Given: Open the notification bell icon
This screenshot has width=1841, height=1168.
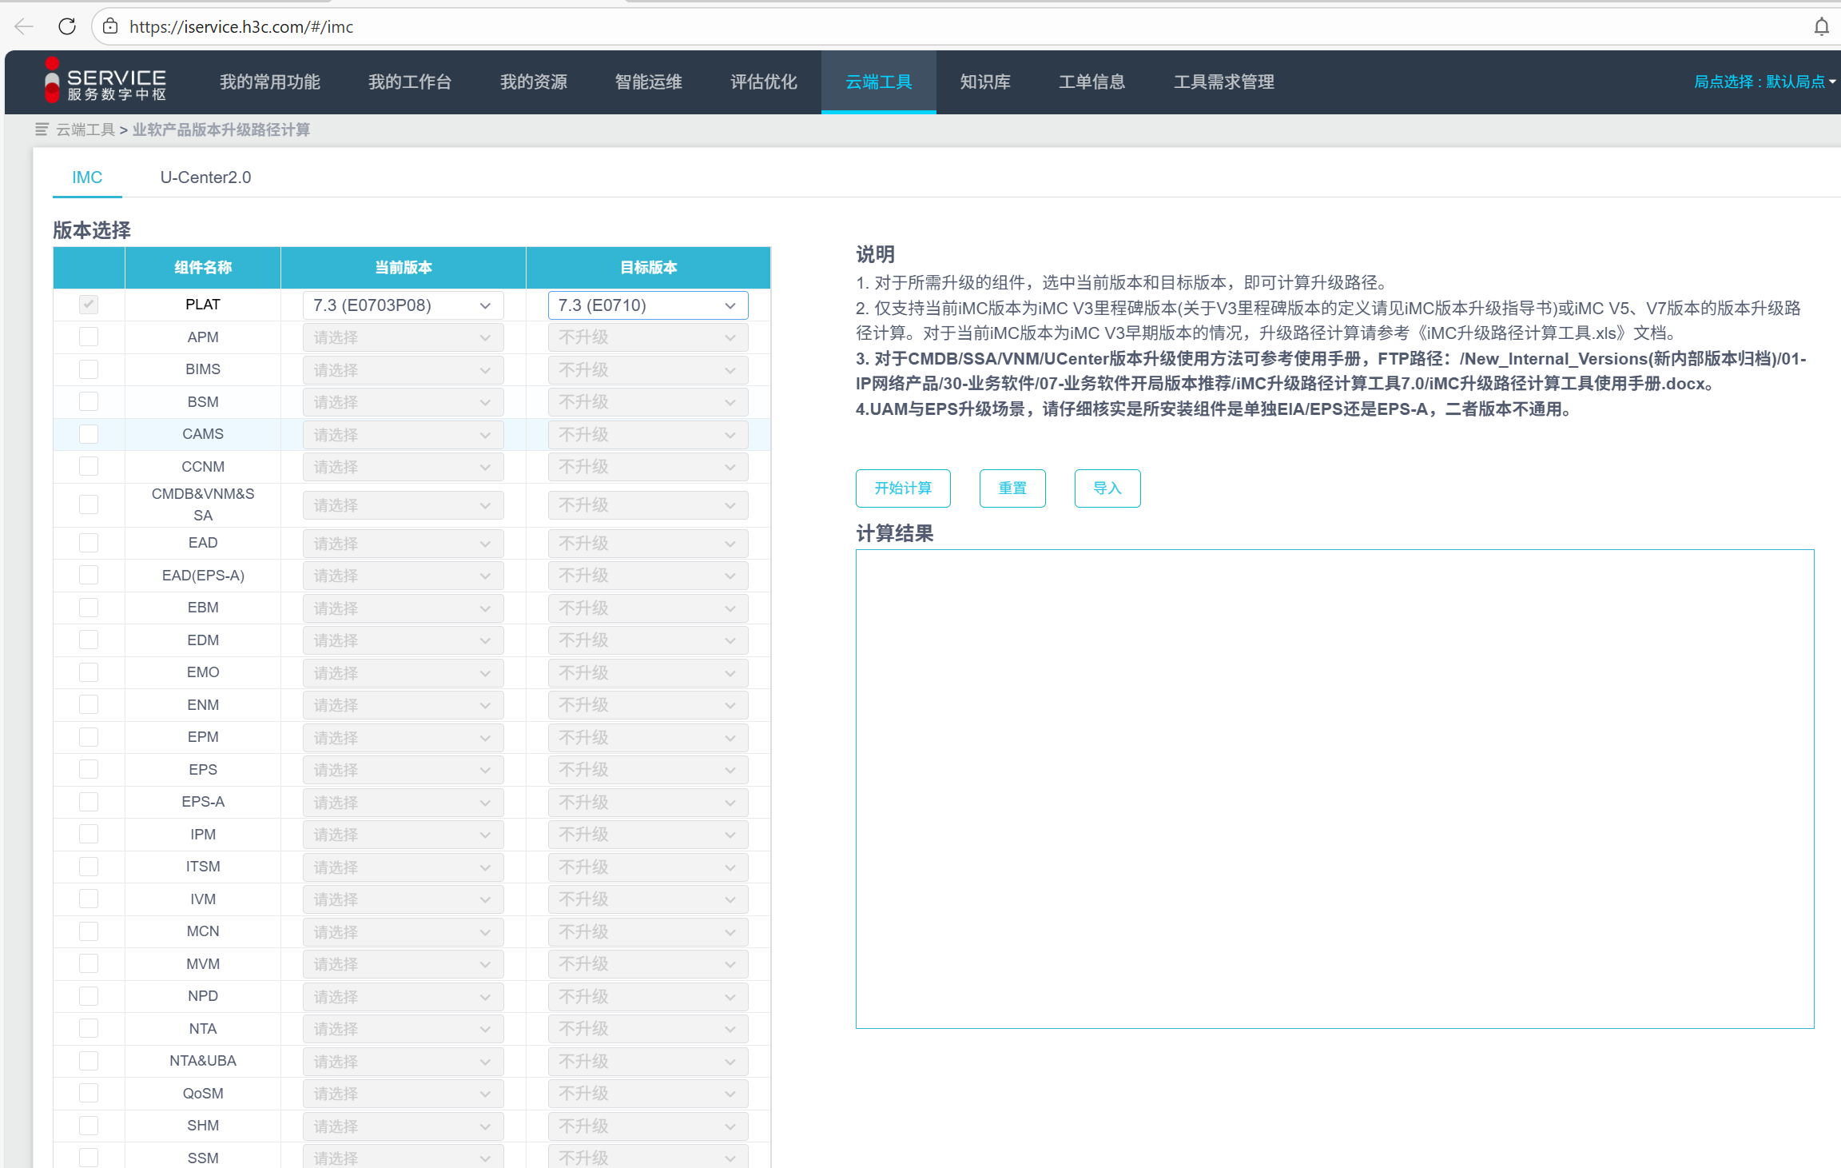Looking at the screenshot, I should (1821, 26).
